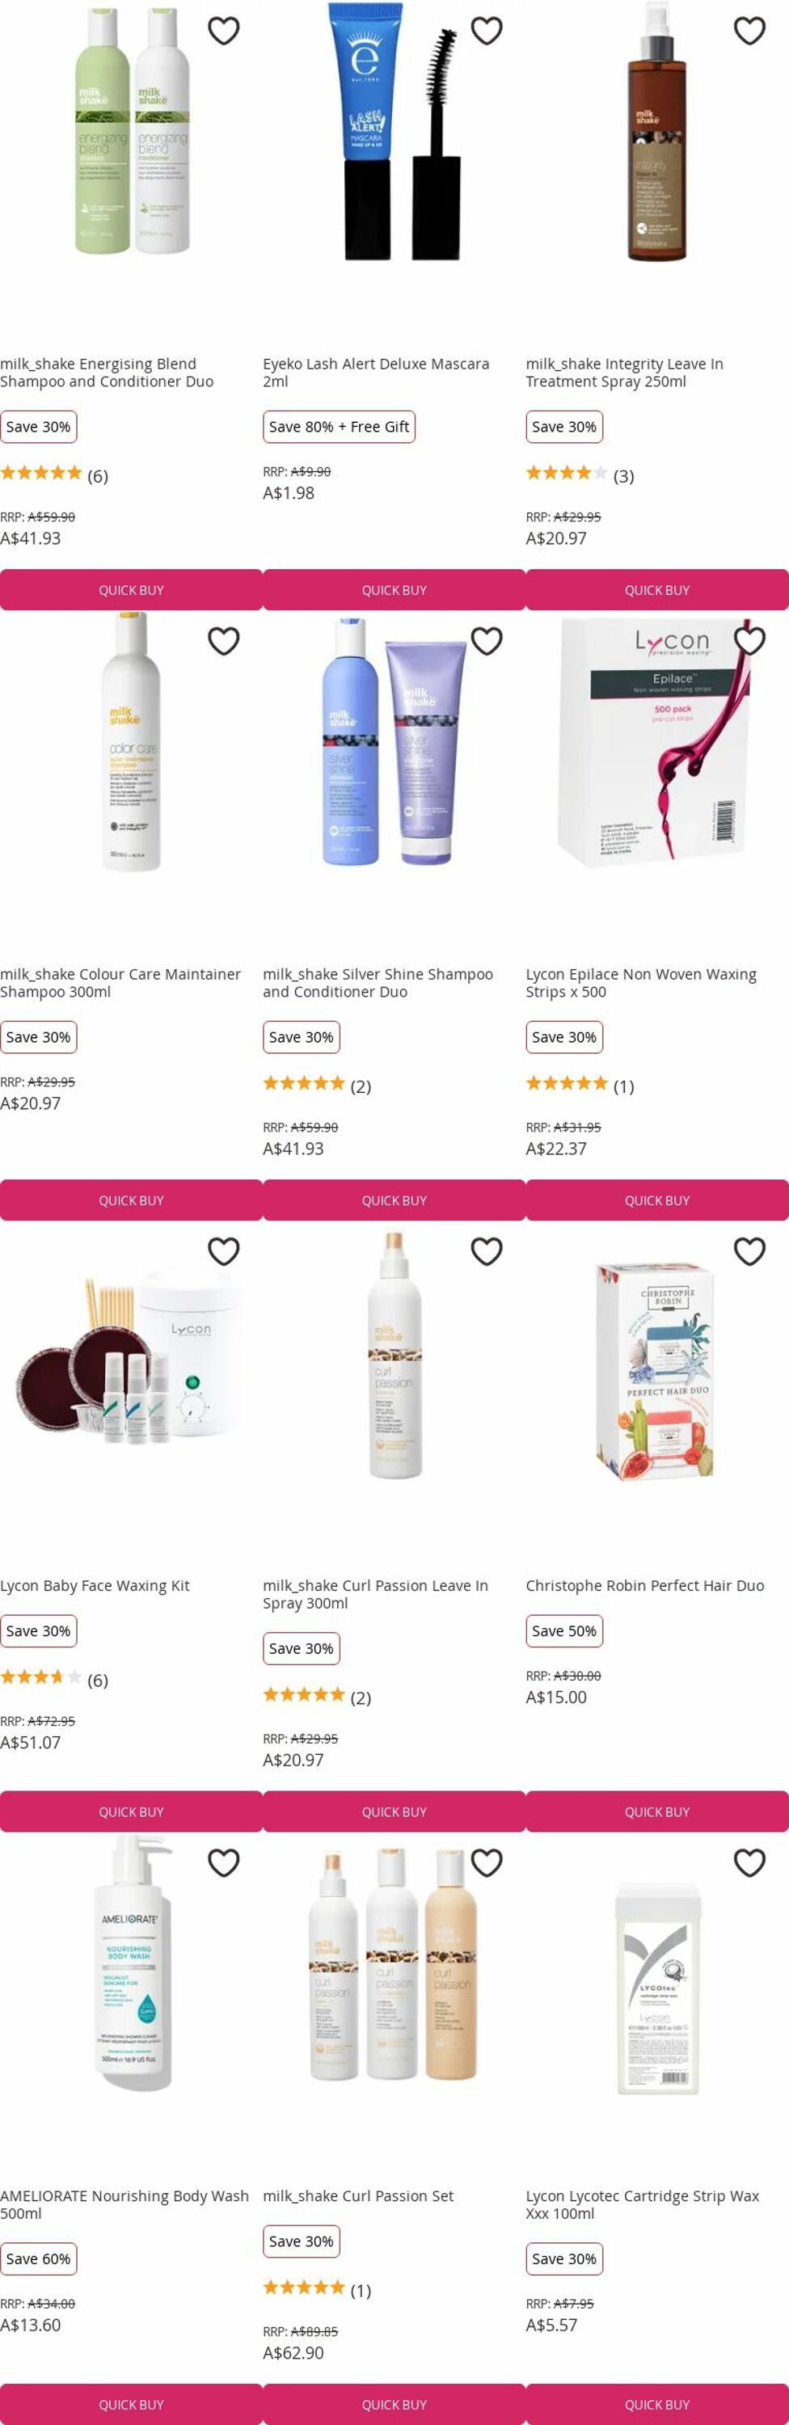This screenshot has height=2425, width=789.
Task: Wishlist heart for Integrity Leave In Spray
Action: pyautogui.click(x=749, y=31)
